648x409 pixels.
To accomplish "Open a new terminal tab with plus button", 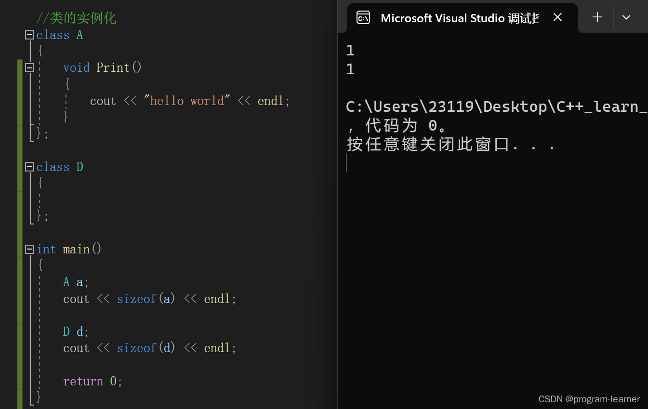I will (597, 17).
